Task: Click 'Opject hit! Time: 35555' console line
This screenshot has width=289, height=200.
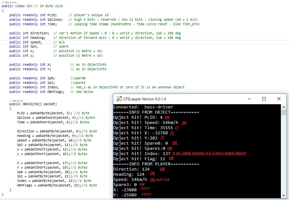Action: (143, 128)
